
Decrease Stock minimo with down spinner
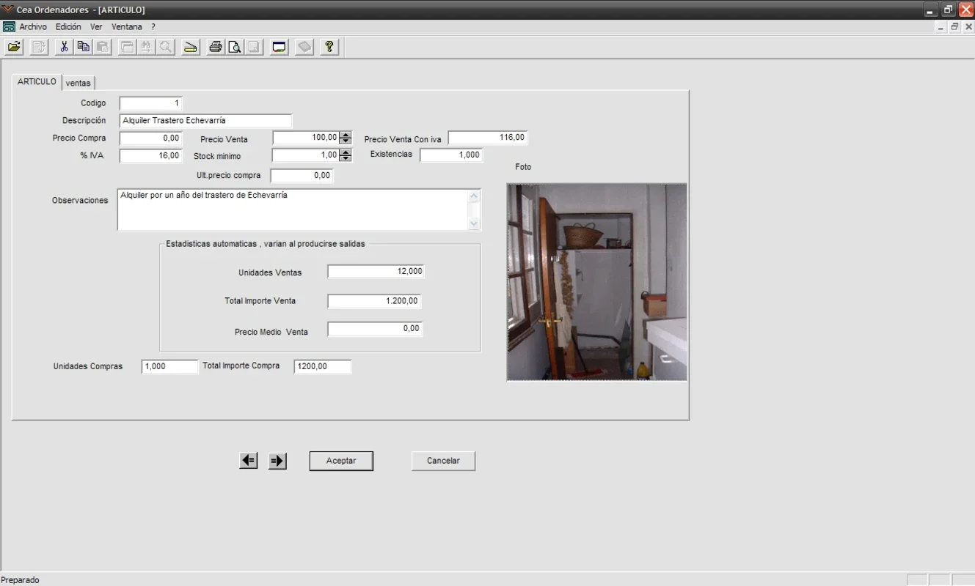click(x=346, y=158)
